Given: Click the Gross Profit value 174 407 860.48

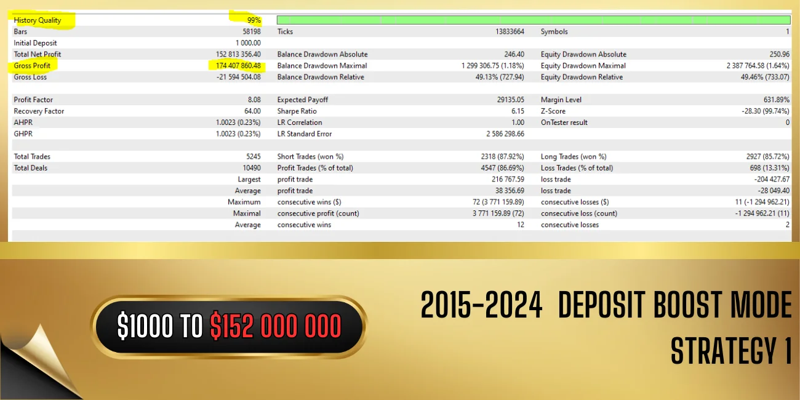Looking at the screenshot, I should (238, 66).
